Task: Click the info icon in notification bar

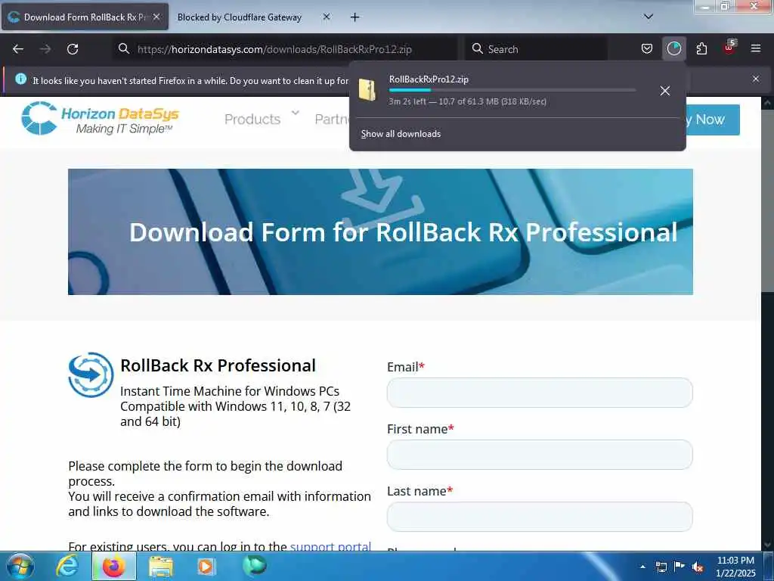Action: click(x=20, y=79)
